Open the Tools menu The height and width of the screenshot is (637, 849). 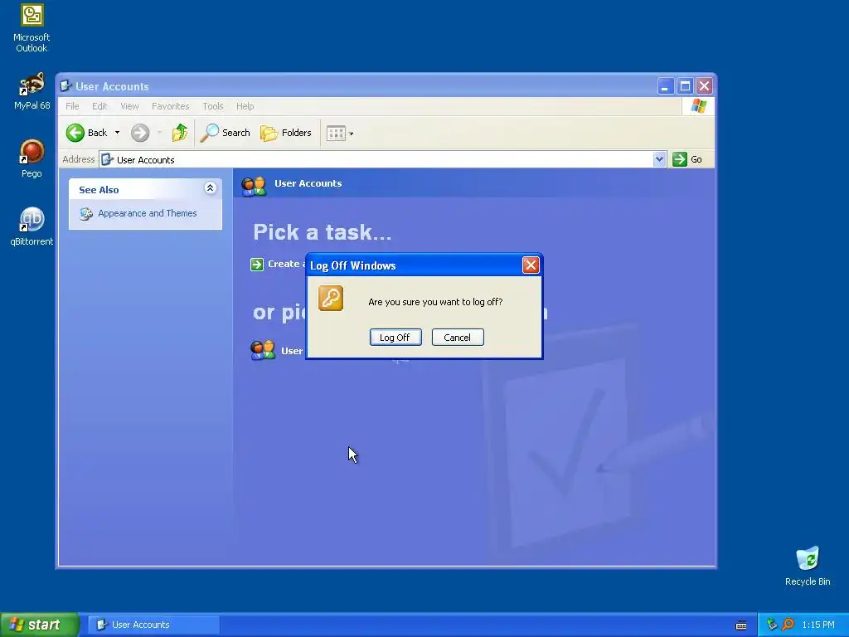click(x=213, y=106)
